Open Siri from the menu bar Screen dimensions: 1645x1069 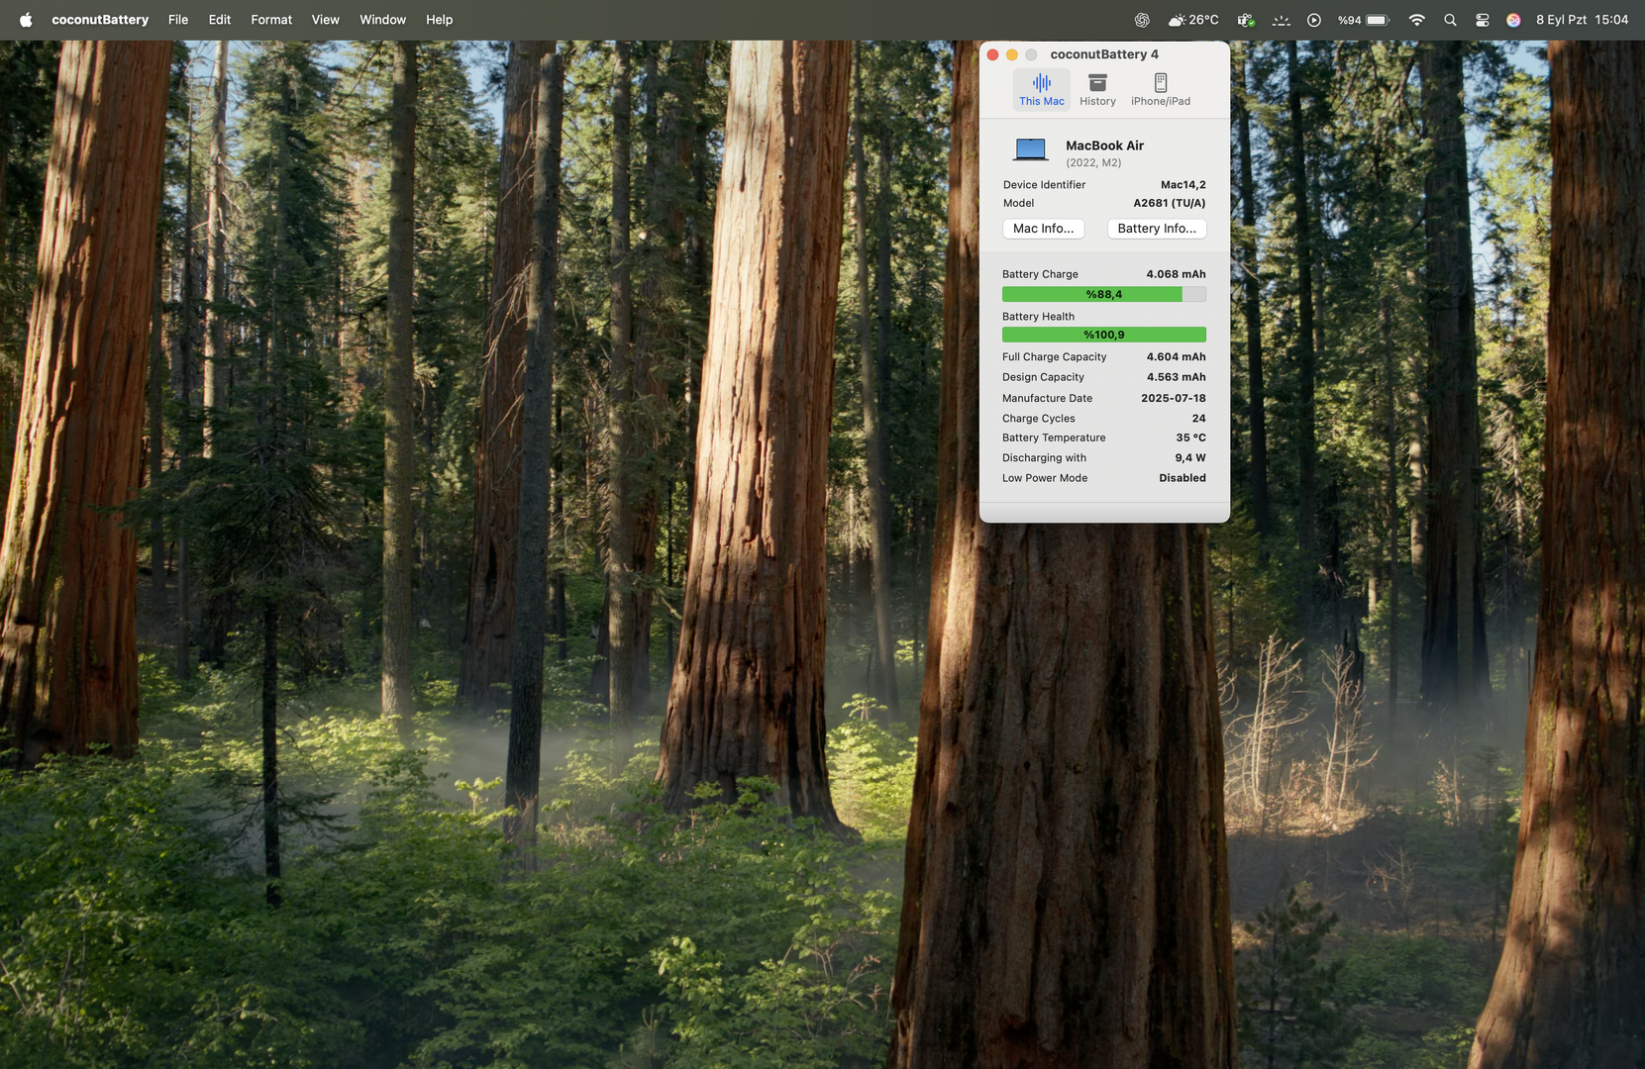coord(1513,20)
